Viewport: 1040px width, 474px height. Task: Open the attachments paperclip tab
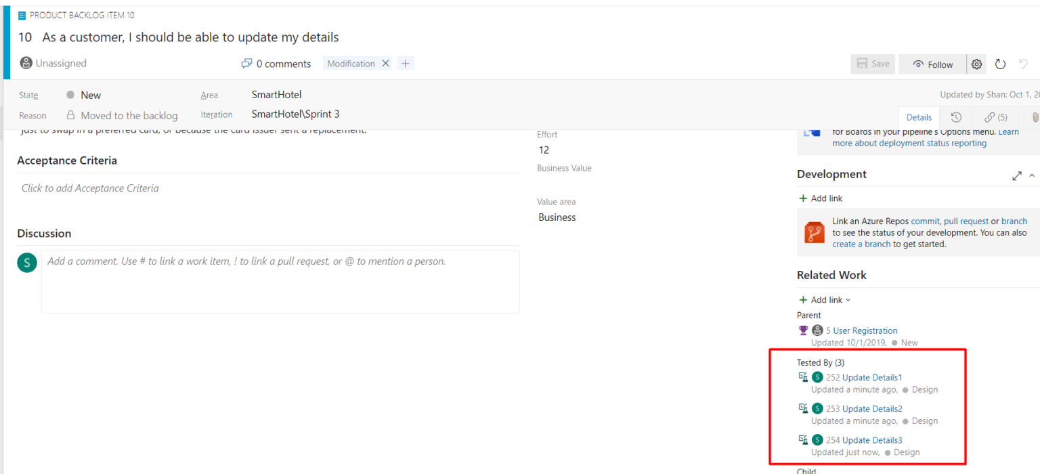[x=1035, y=117]
